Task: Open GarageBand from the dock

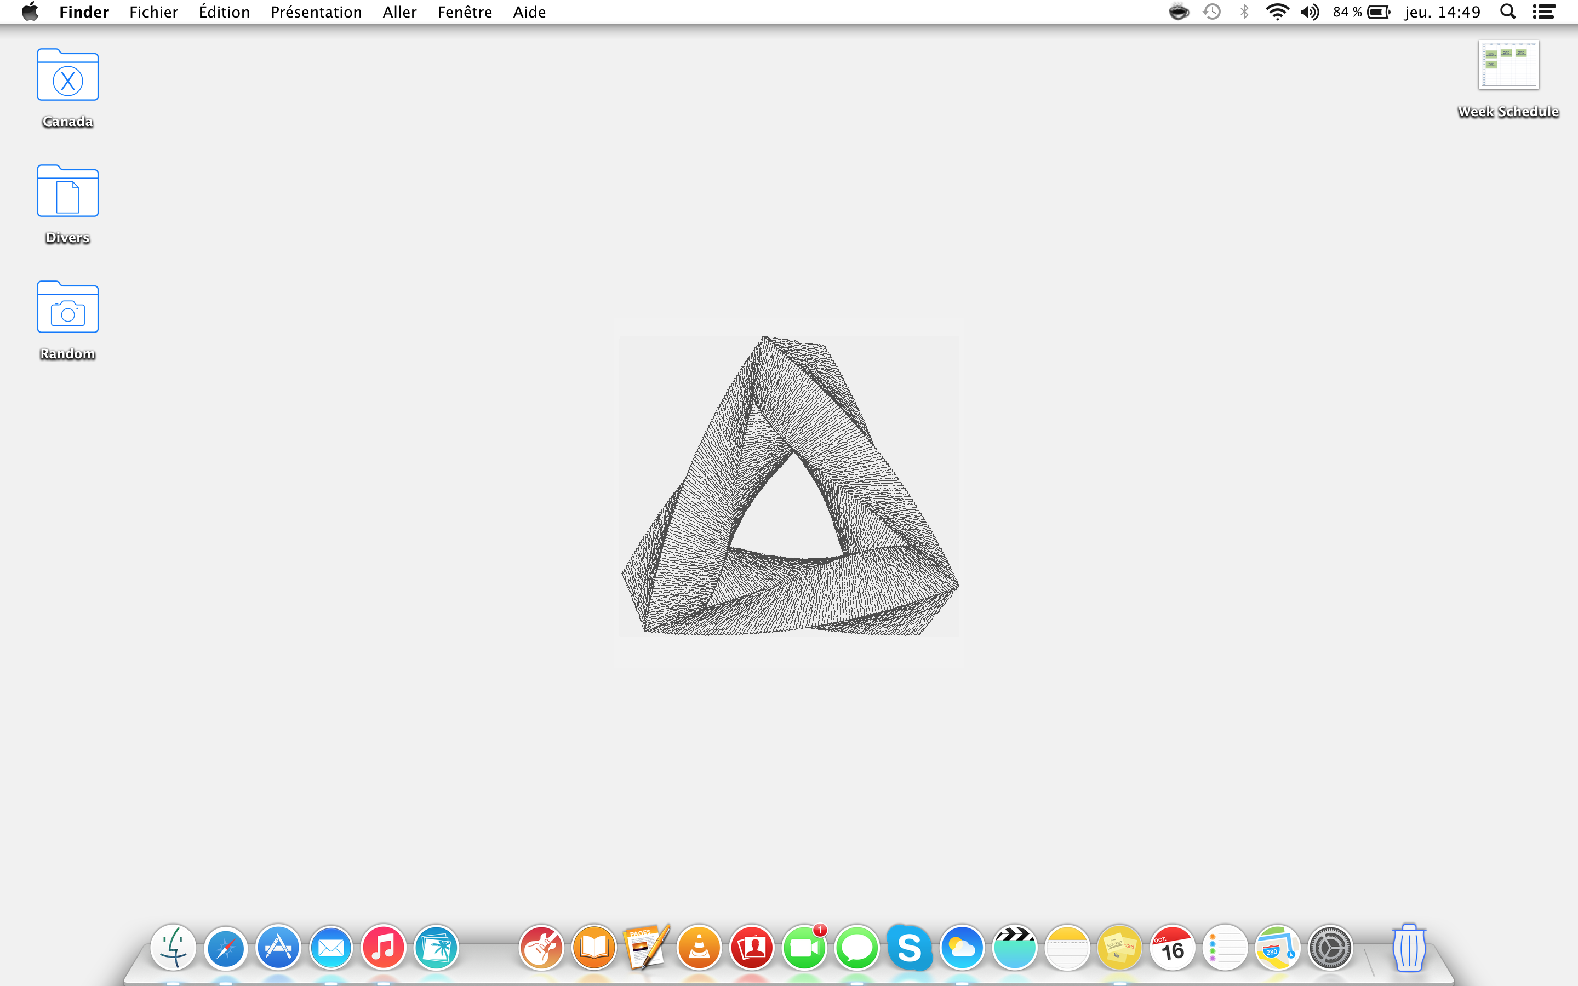Action: (x=541, y=948)
